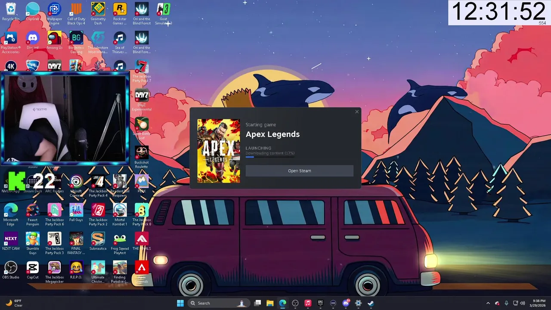Open Discord from the taskbar
This screenshot has height=310, width=551.
[346, 303]
